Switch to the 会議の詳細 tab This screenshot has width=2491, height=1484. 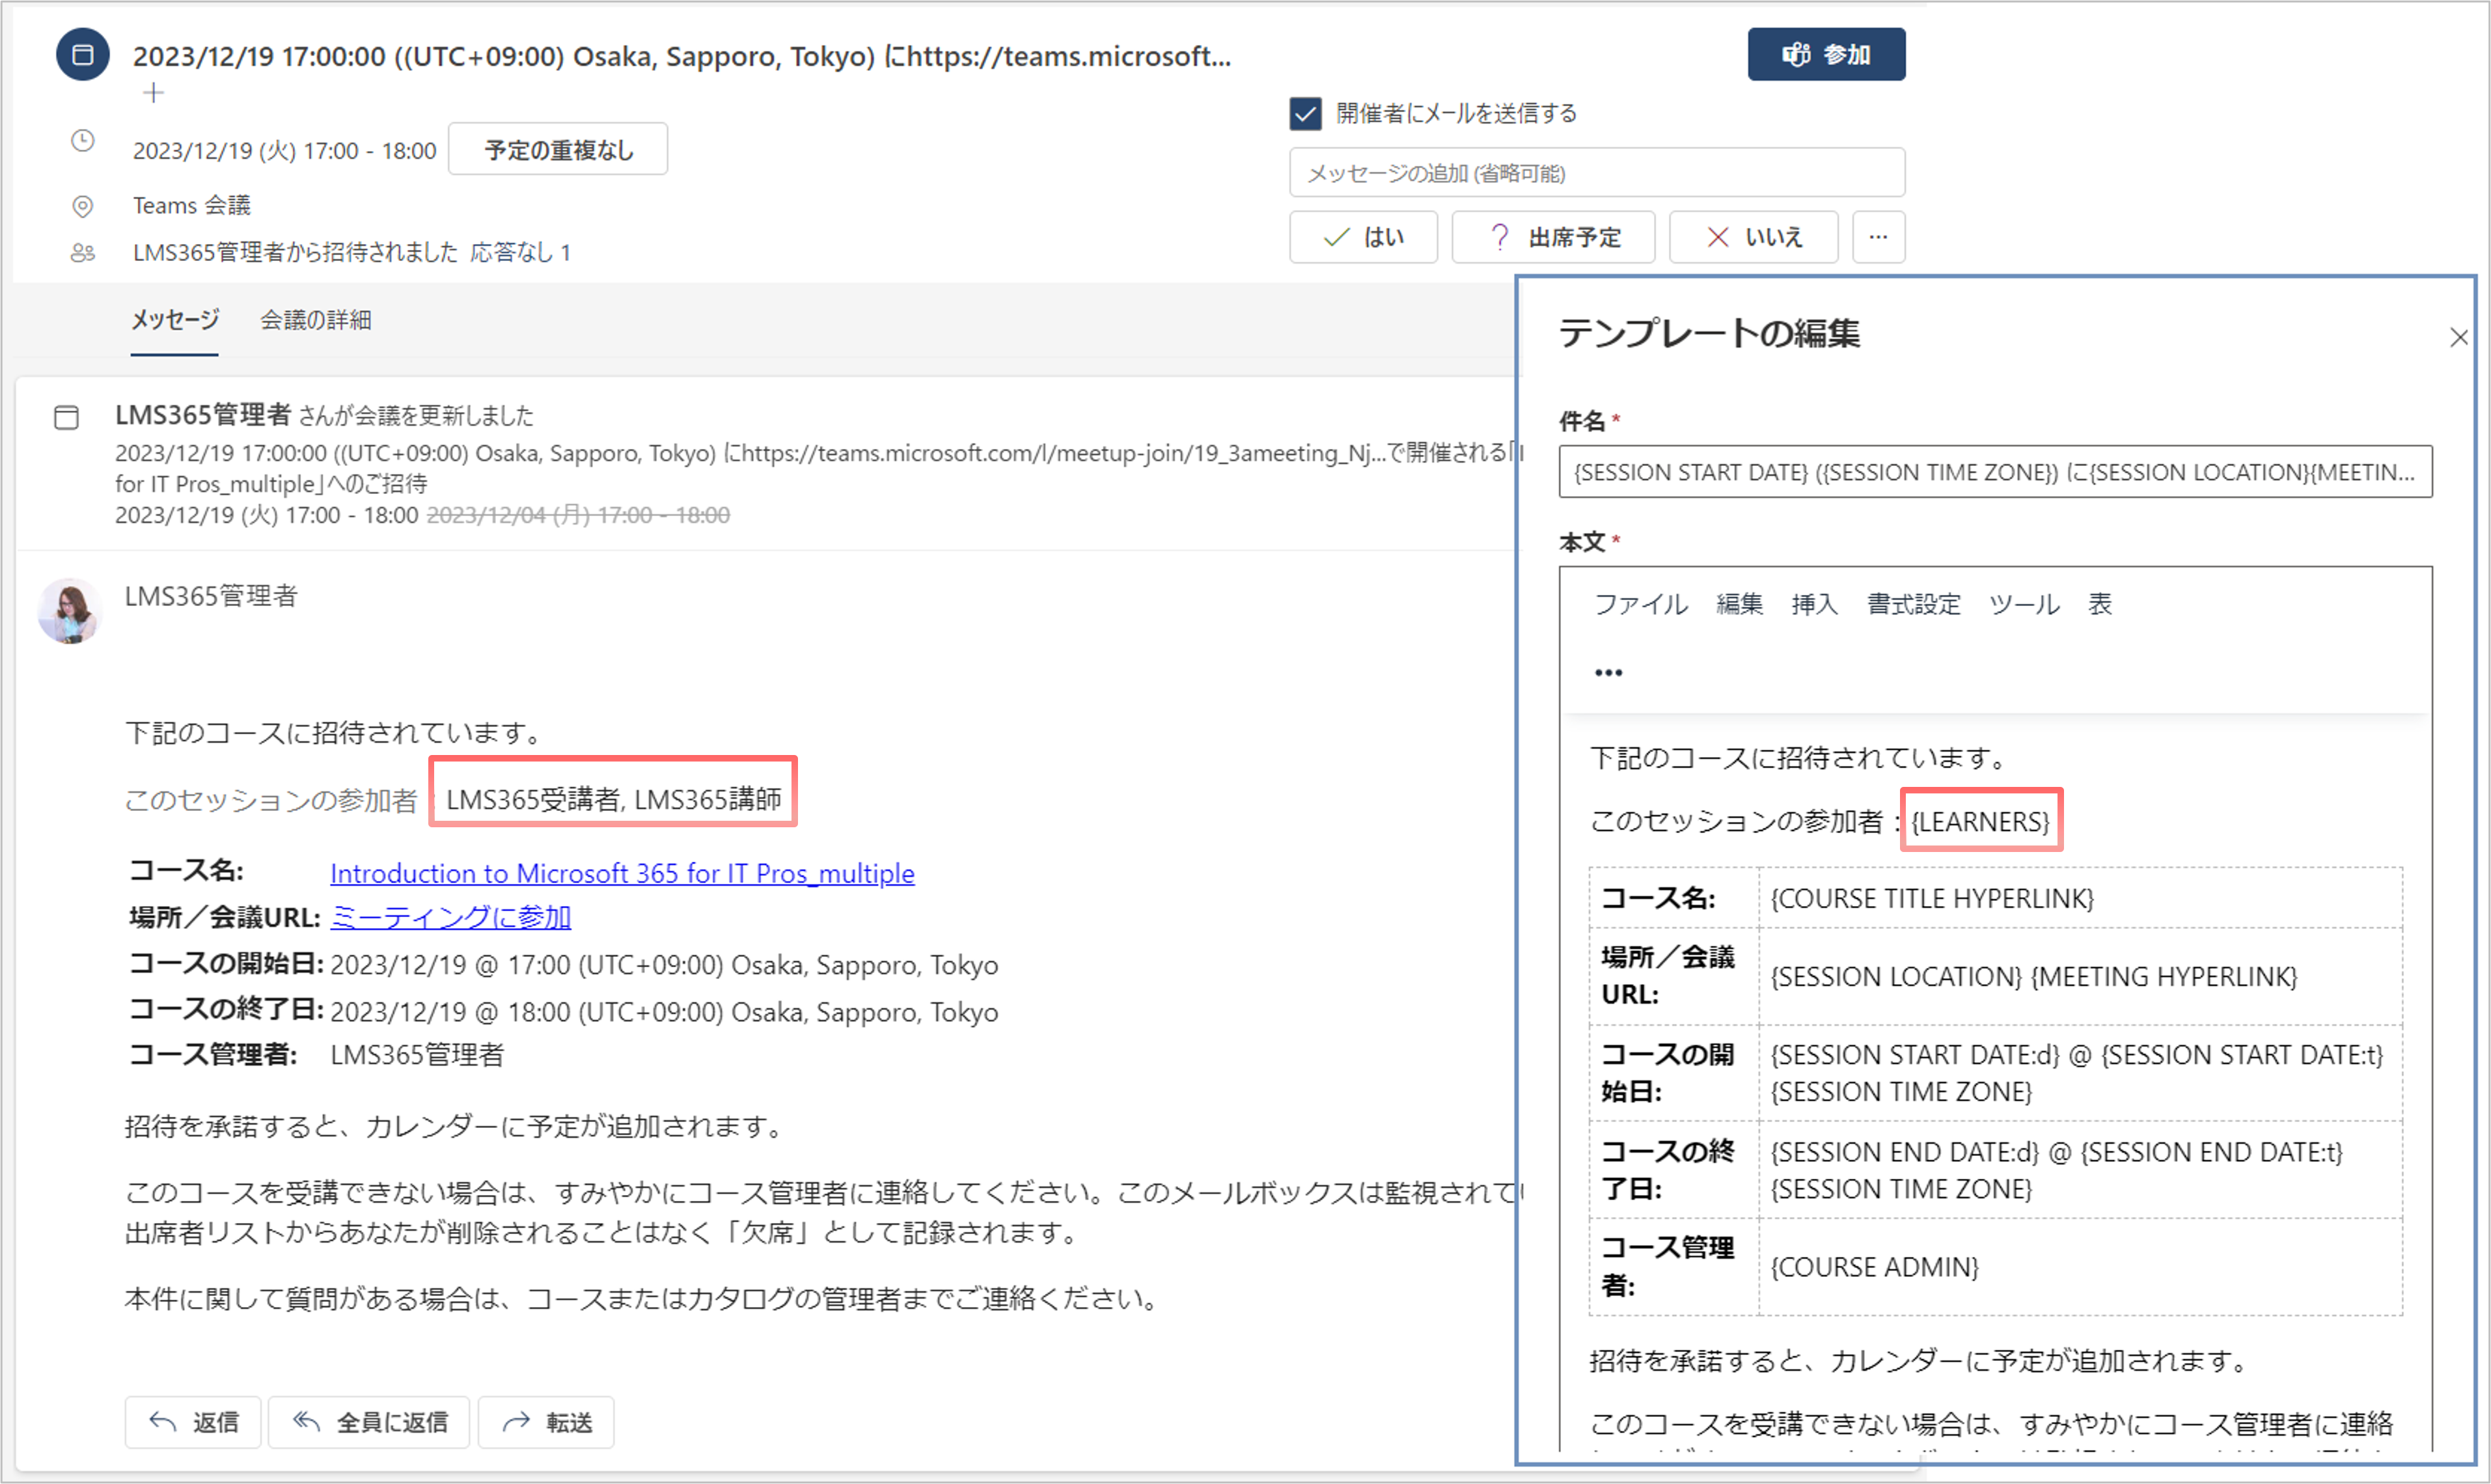tap(316, 320)
